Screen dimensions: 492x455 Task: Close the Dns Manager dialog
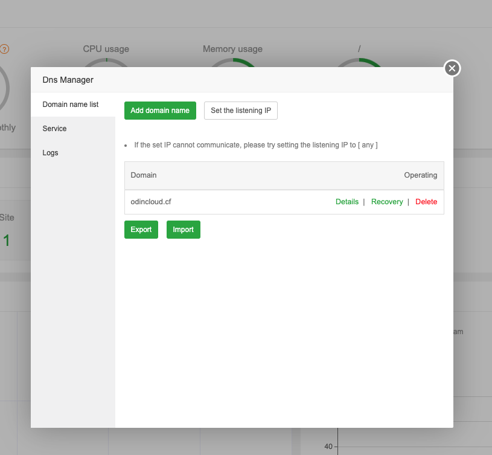tap(452, 68)
